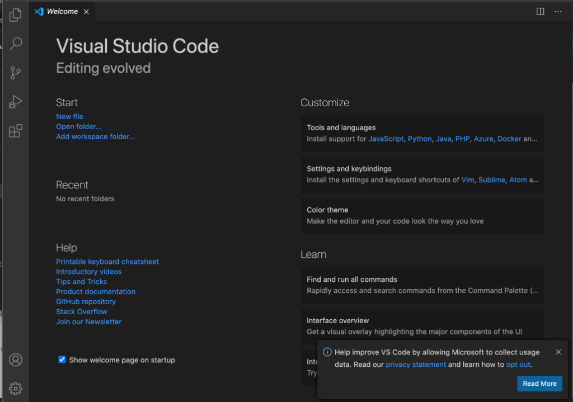Split the editor to the right
The width and height of the screenshot is (573, 402).
540,12
